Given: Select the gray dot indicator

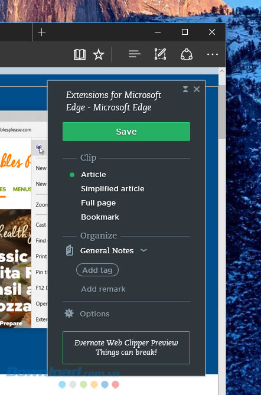Looking at the screenshot, I should tap(73, 384).
